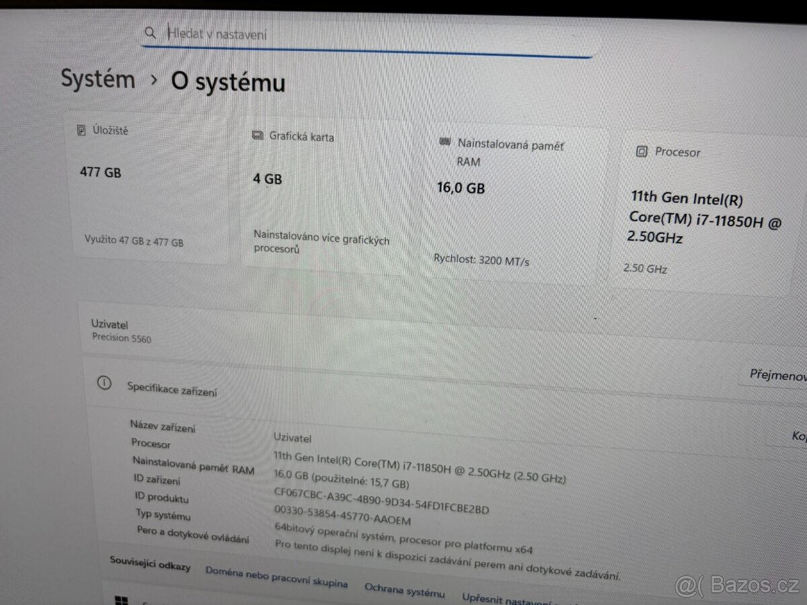Click the device name Precision 5560
This screenshot has width=807, height=605.
point(121,338)
